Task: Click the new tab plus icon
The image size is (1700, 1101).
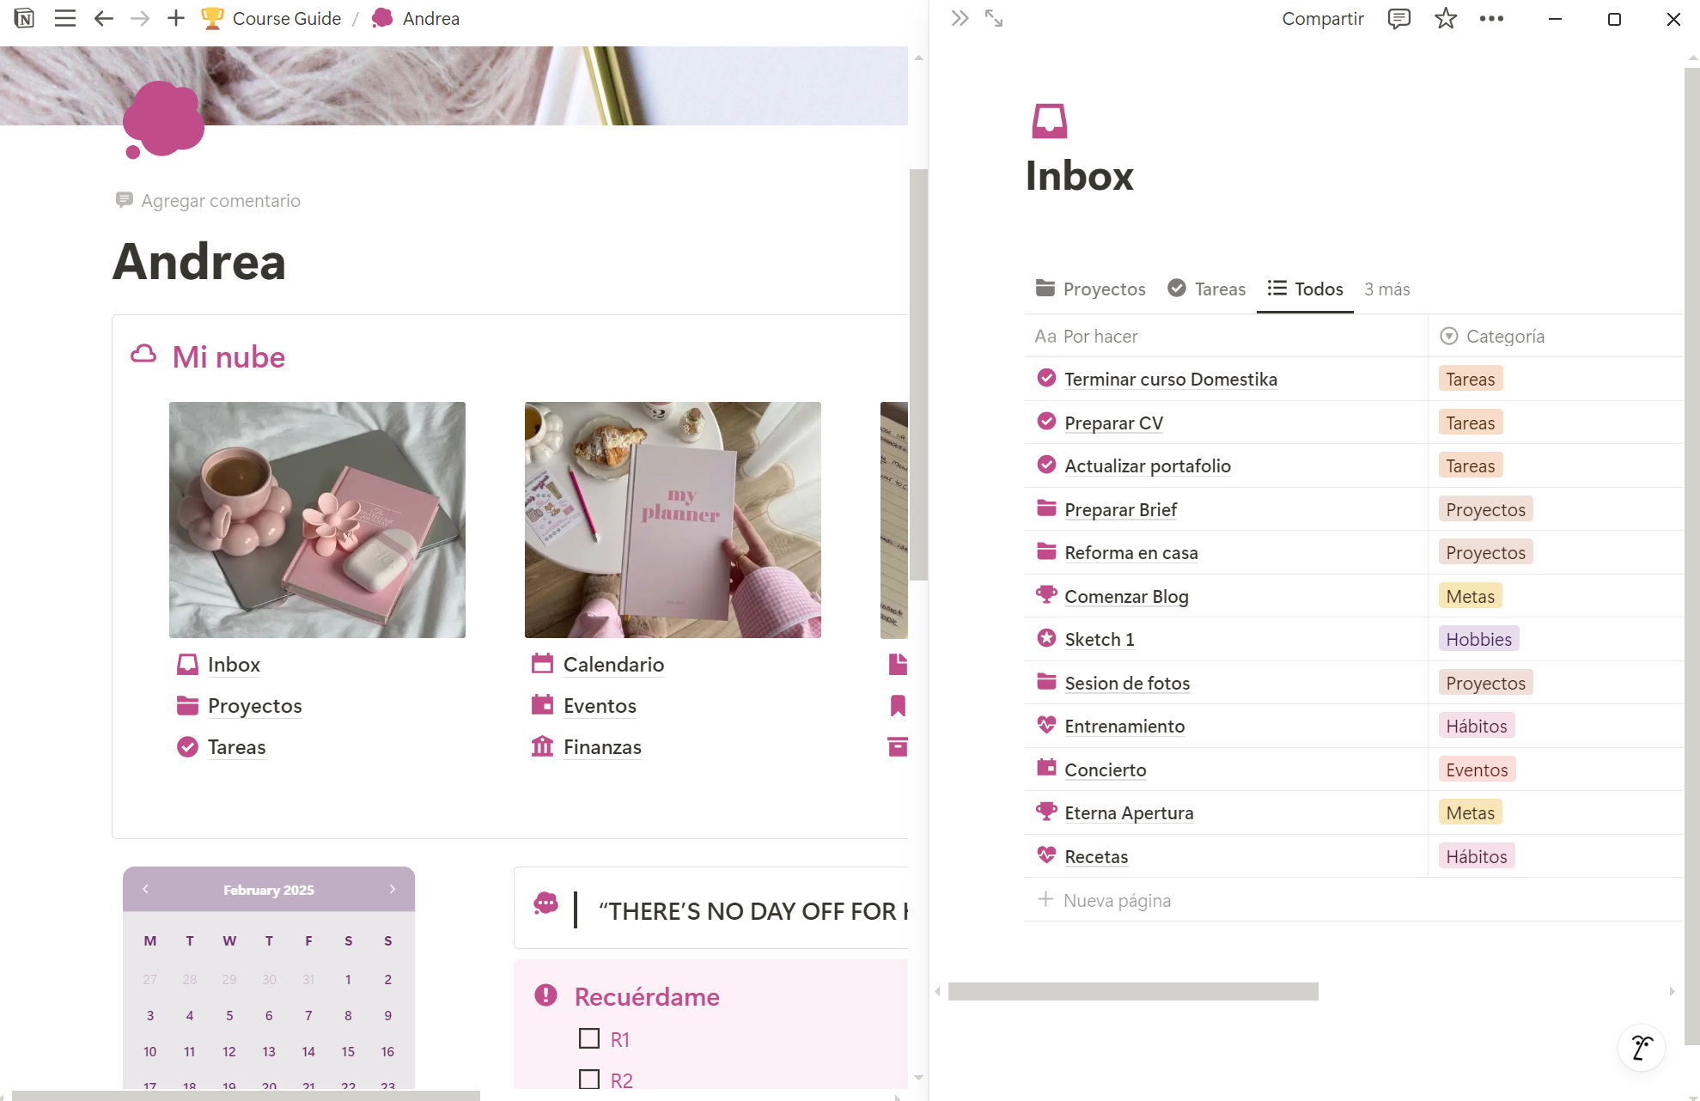Action: point(175,18)
